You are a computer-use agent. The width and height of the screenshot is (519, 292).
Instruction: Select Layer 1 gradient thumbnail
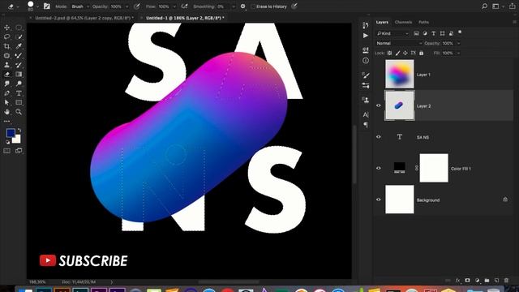click(x=400, y=74)
